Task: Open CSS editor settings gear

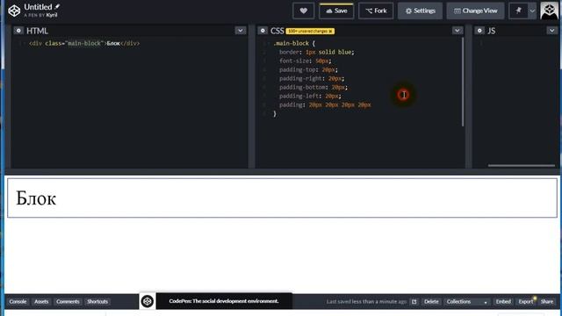Action: point(263,31)
